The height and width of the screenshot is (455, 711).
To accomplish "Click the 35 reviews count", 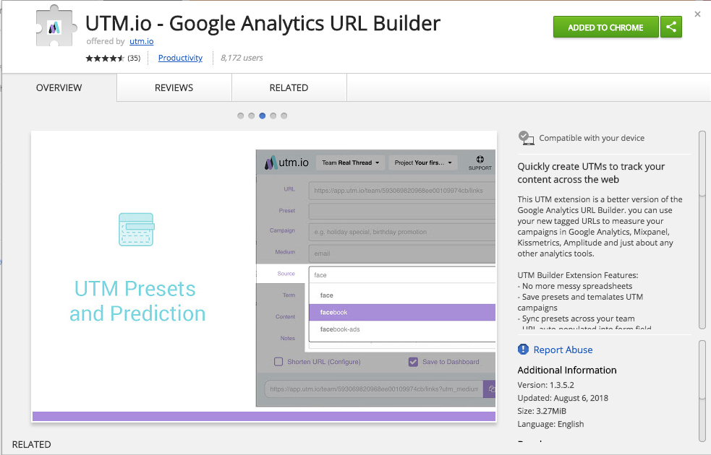I will click(x=134, y=58).
